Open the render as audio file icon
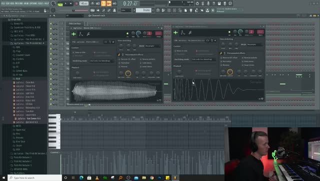The image size is (320, 181). (224, 3)
